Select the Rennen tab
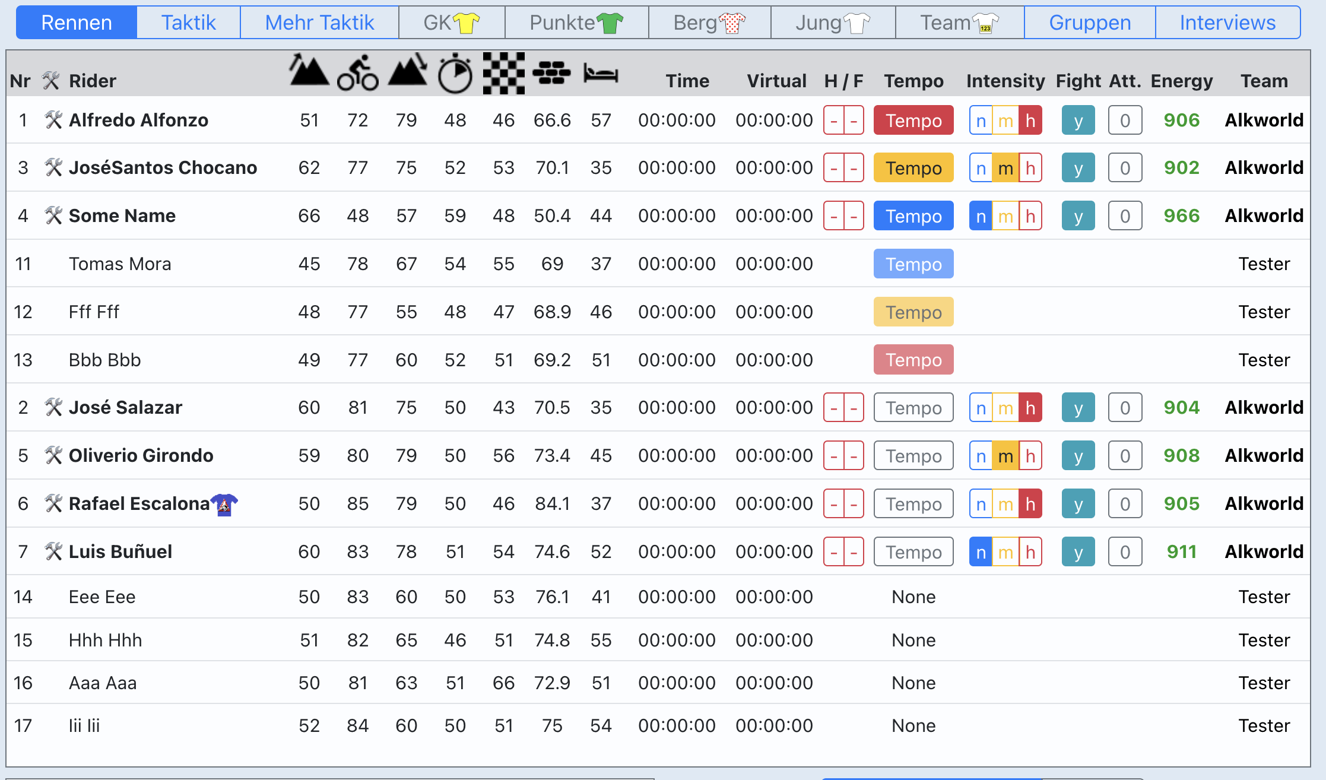The width and height of the screenshot is (1326, 780). (x=77, y=23)
